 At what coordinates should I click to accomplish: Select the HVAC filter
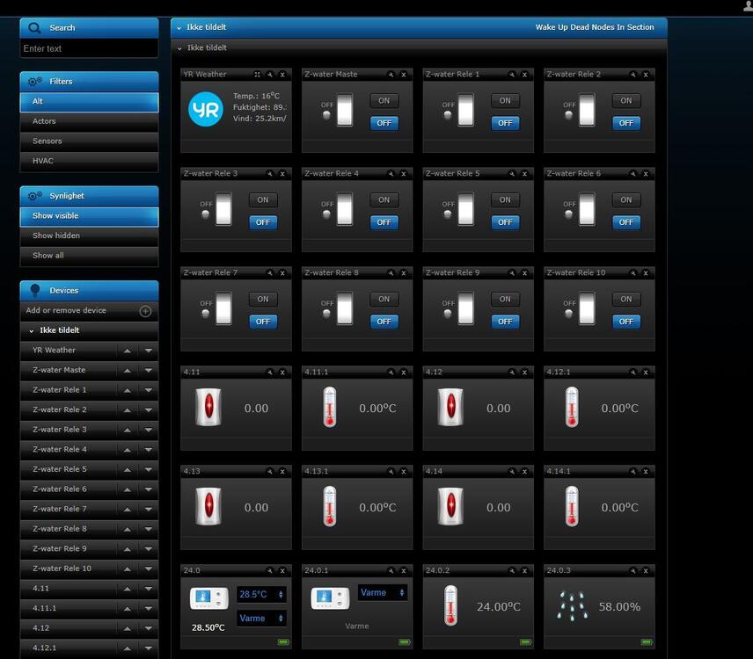click(x=90, y=161)
